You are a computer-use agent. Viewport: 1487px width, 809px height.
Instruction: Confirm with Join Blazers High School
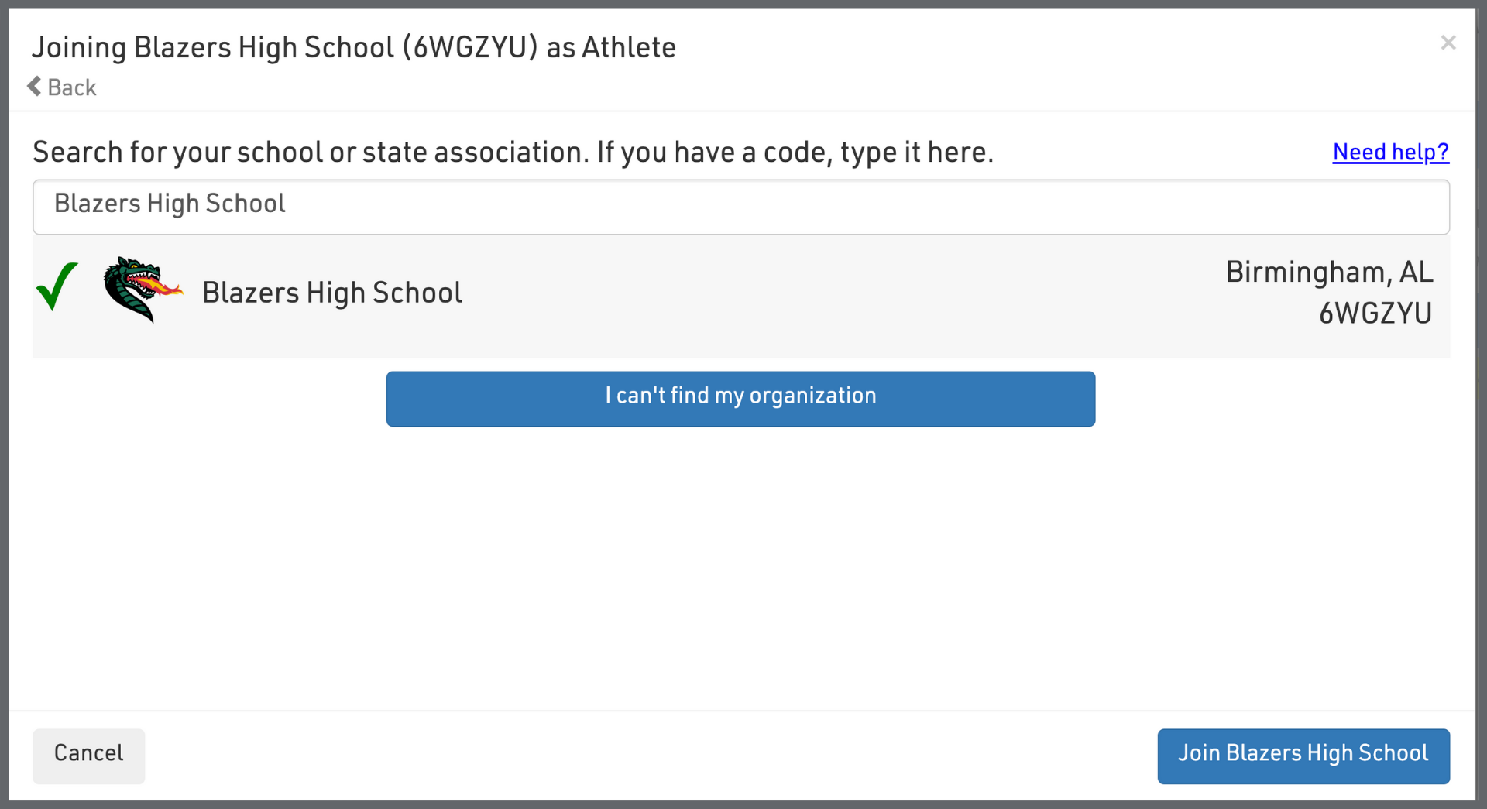coord(1303,755)
